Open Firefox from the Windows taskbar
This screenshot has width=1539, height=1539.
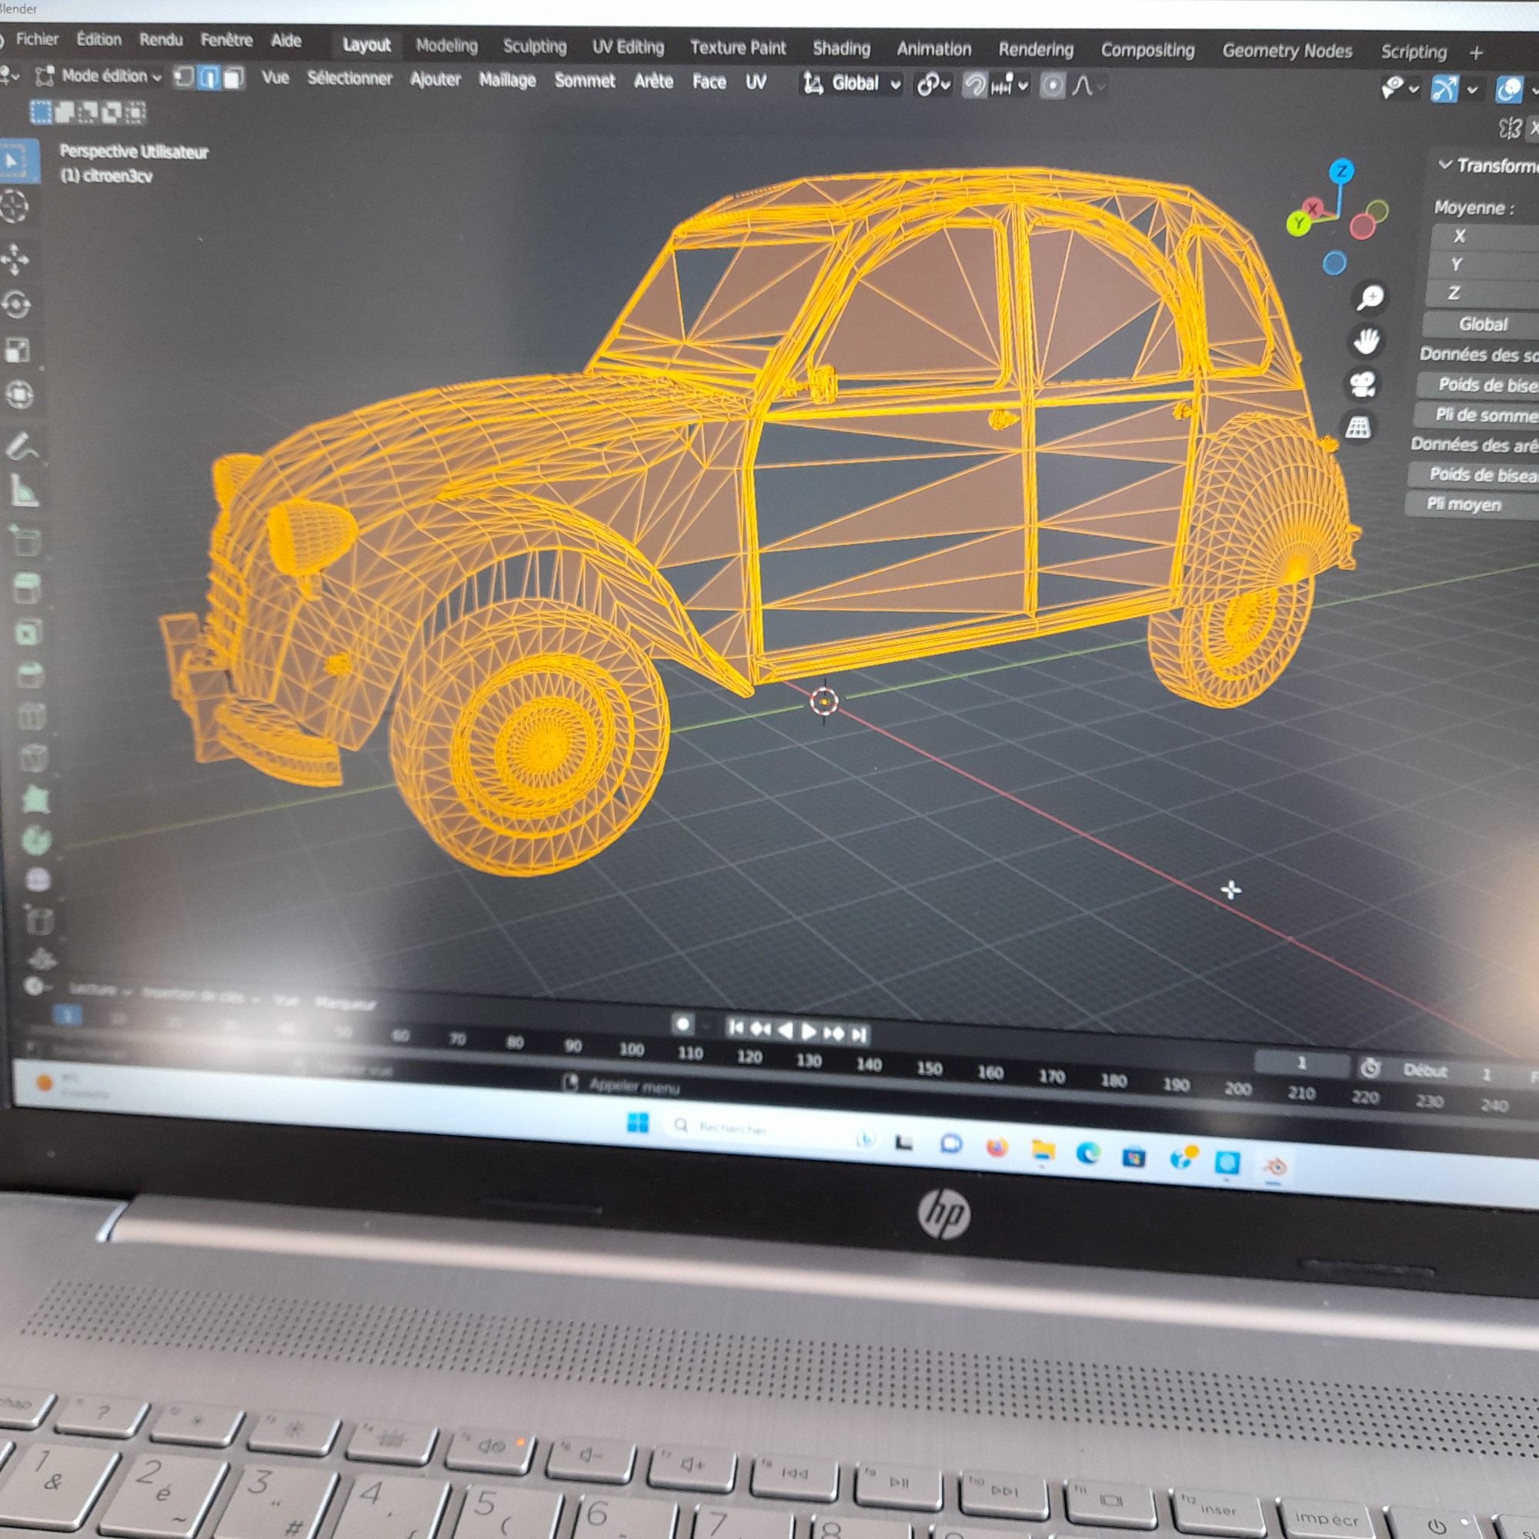point(997,1147)
